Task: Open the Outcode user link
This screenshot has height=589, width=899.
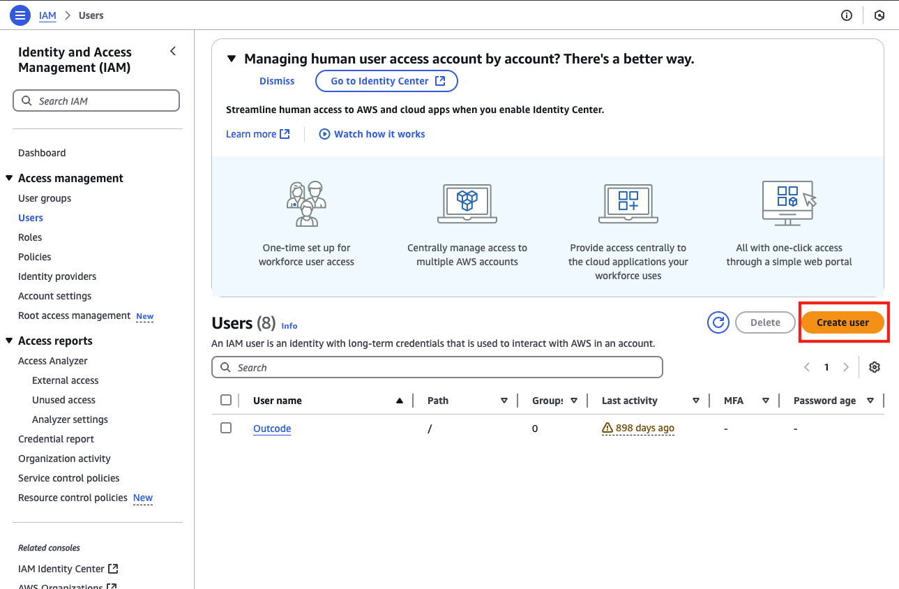Action: pos(272,428)
